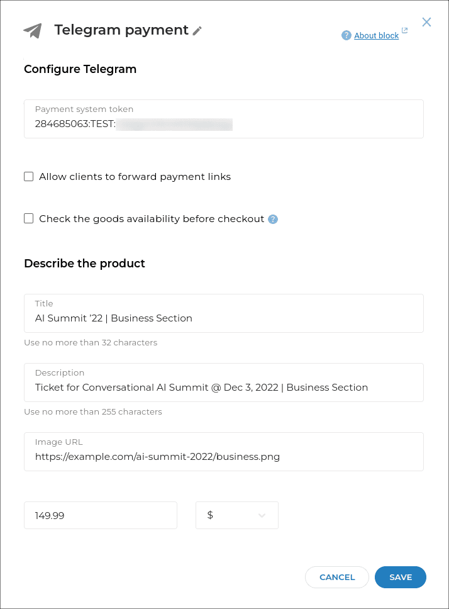Click the help icon next to goods availability
The image size is (449, 609).
click(x=273, y=219)
